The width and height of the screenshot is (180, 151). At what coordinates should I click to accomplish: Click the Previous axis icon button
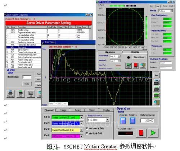10,93
